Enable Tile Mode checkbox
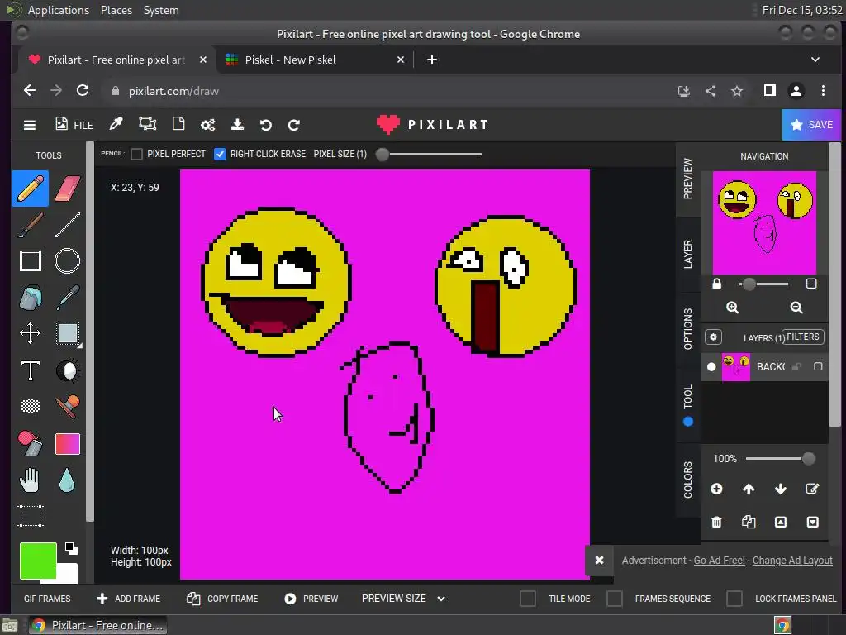The image size is (846, 635). 528,599
